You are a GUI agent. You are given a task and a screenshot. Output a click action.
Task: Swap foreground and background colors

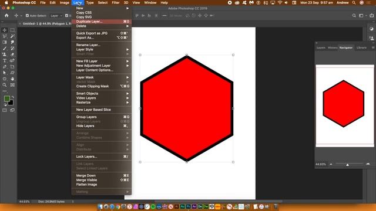pos(13,97)
